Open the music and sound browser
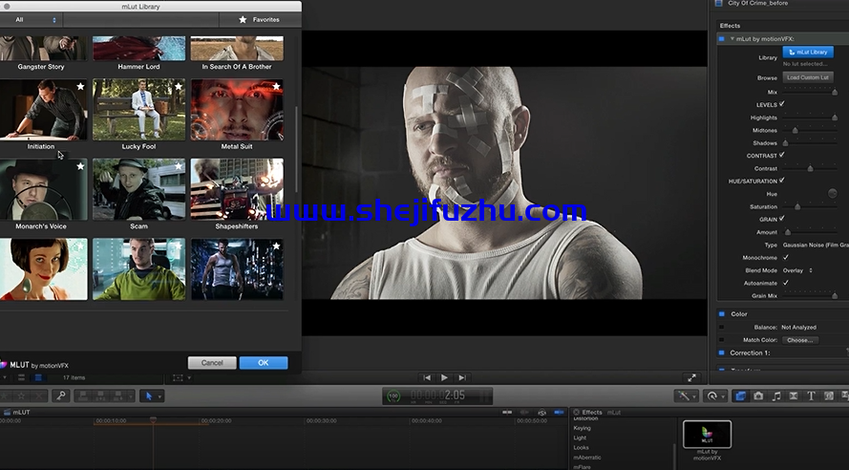The width and height of the screenshot is (849, 470). pyautogui.click(x=776, y=395)
